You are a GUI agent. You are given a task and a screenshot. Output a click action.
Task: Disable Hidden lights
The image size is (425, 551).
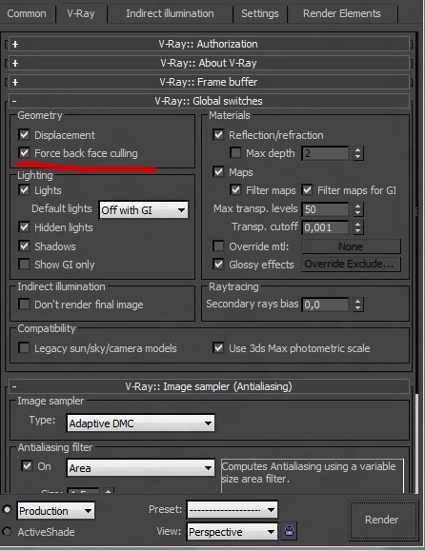click(24, 227)
